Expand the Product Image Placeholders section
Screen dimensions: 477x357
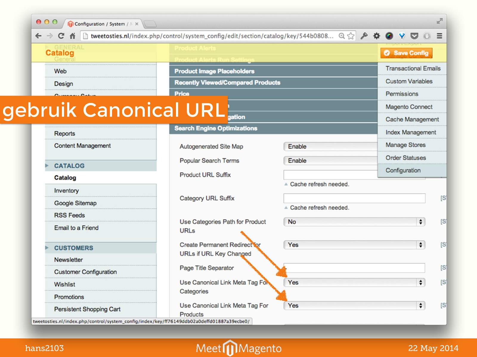click(273, 71)
